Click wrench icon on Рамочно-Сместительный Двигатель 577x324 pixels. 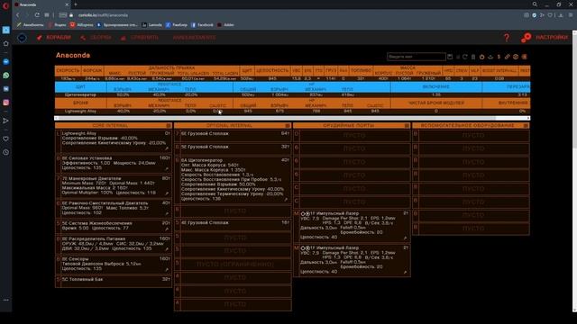pyautogui.click(x=167, y=213)
